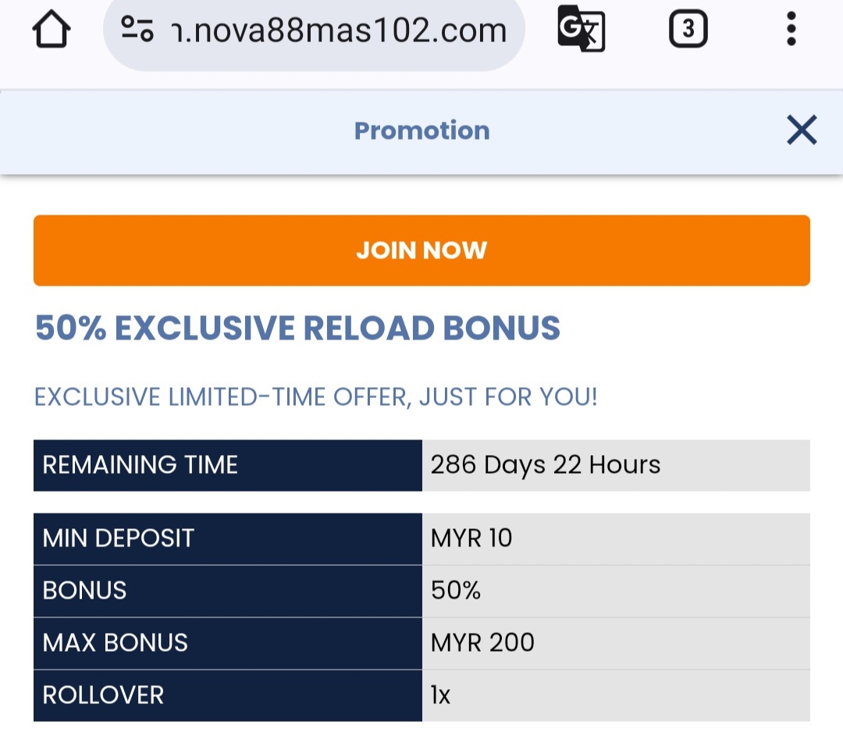The width and height of the screenshot is (843, 743).
Task: Click the Promotion header title
Action: [421, 130]
